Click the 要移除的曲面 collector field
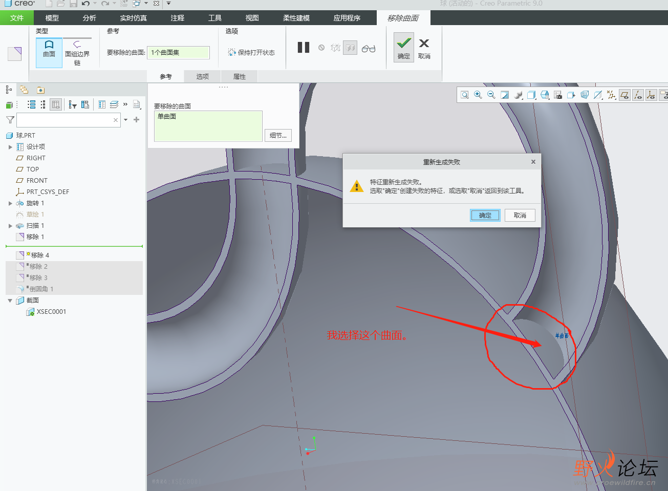This screenshot has height=491, width=668. coord(179,52)
